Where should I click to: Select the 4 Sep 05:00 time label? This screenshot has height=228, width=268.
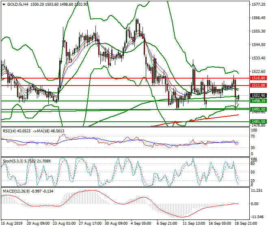point(141,224)
